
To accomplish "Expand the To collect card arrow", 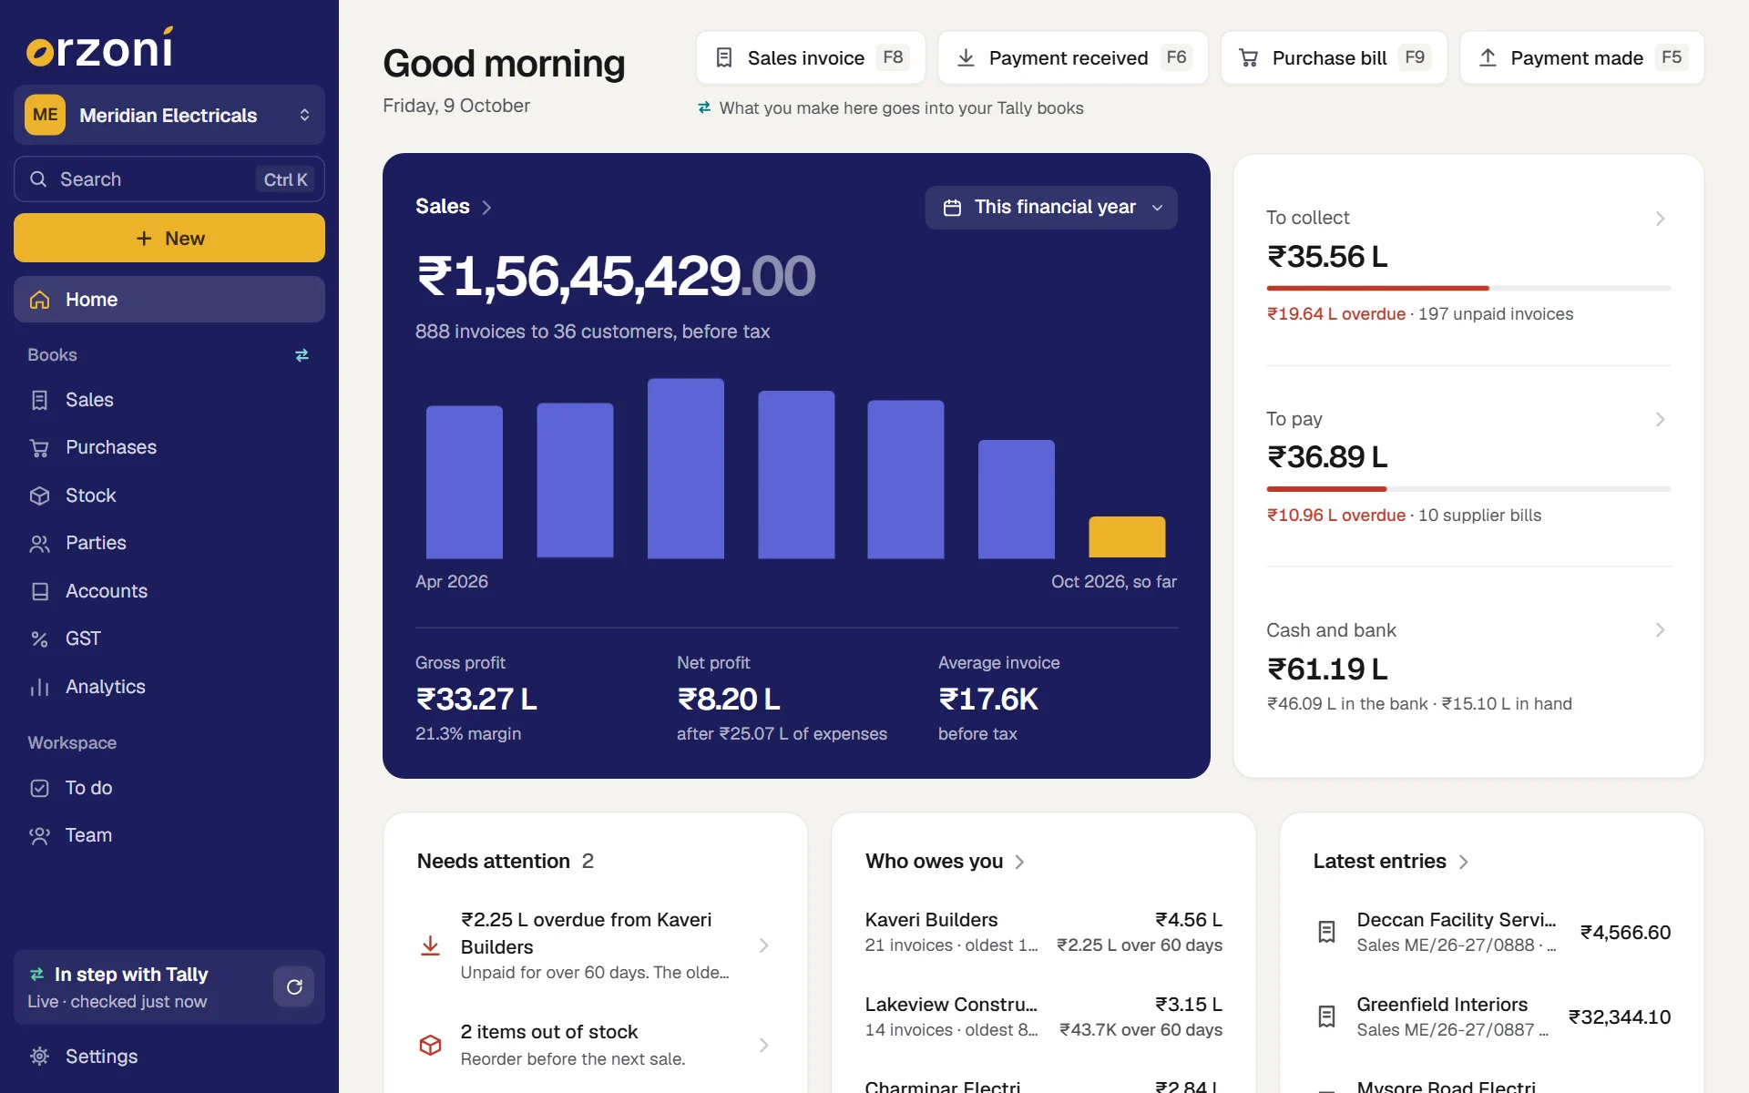I will click(1660, 219).
